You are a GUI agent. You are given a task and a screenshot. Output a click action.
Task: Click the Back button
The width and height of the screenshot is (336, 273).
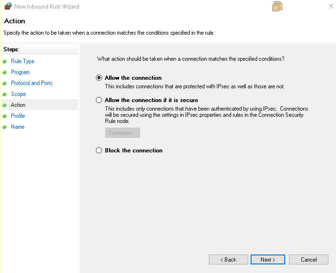pyautogui.click(x=228, y=260)
